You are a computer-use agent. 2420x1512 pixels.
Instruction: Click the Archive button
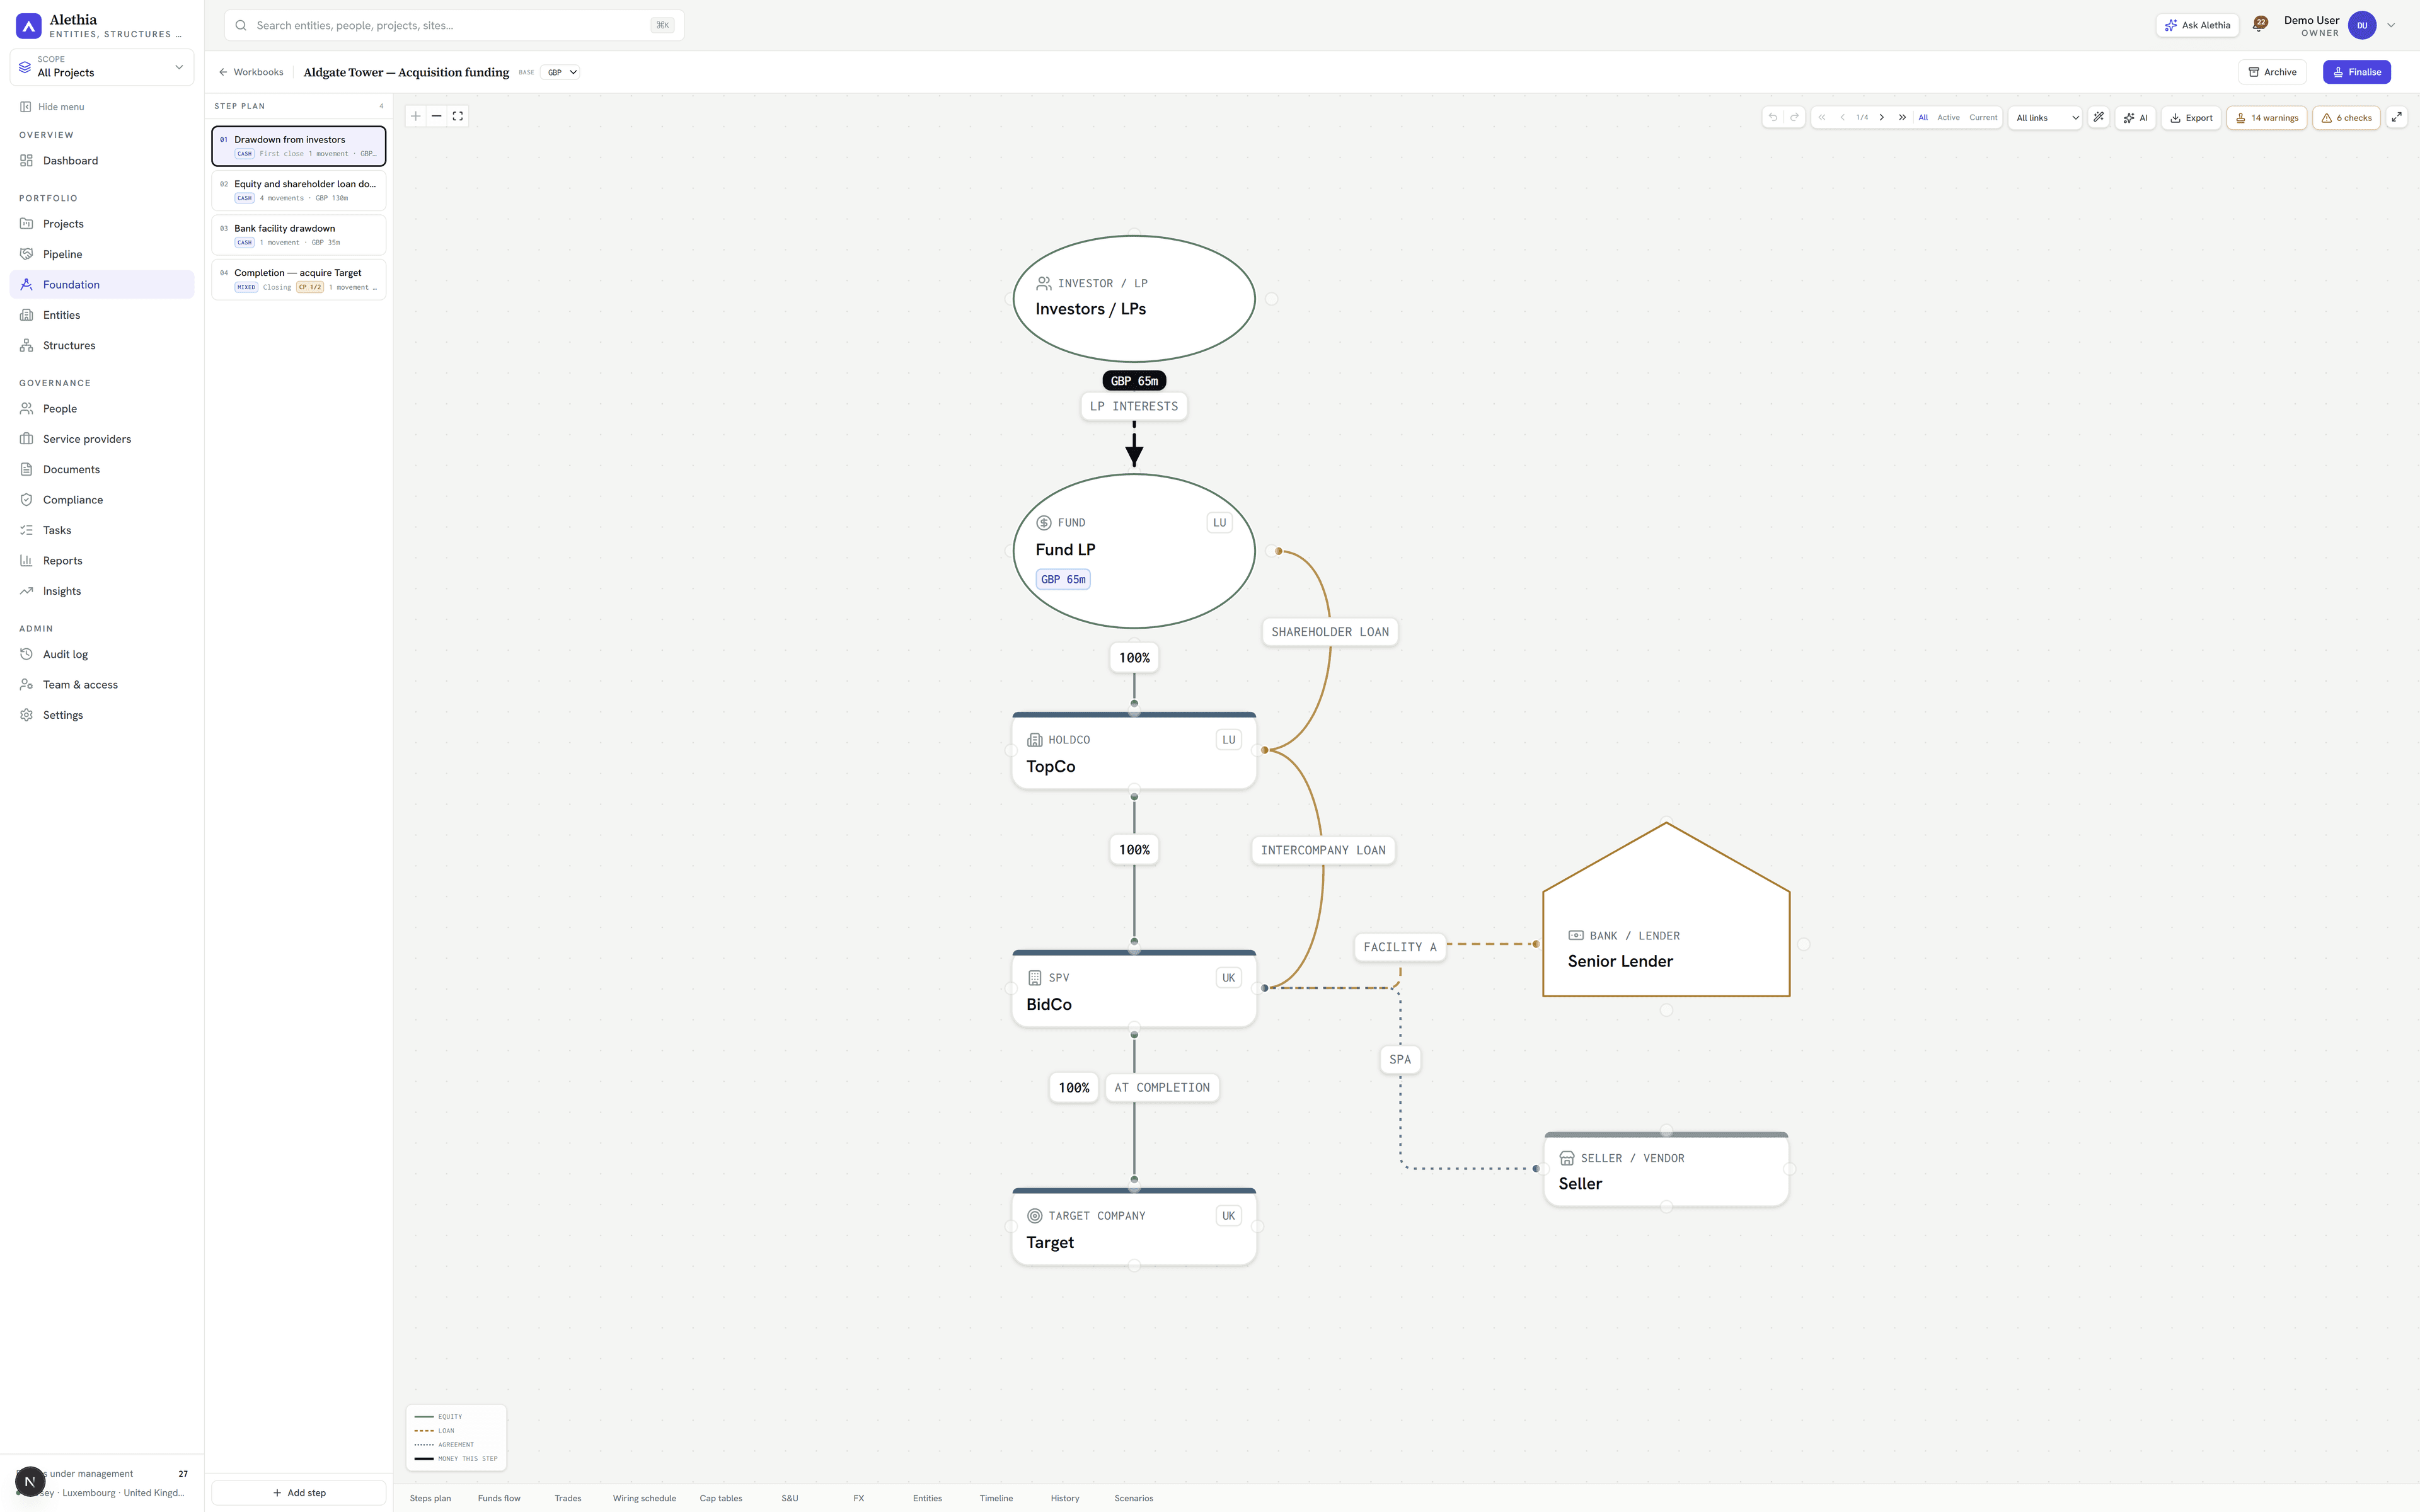2272,72
